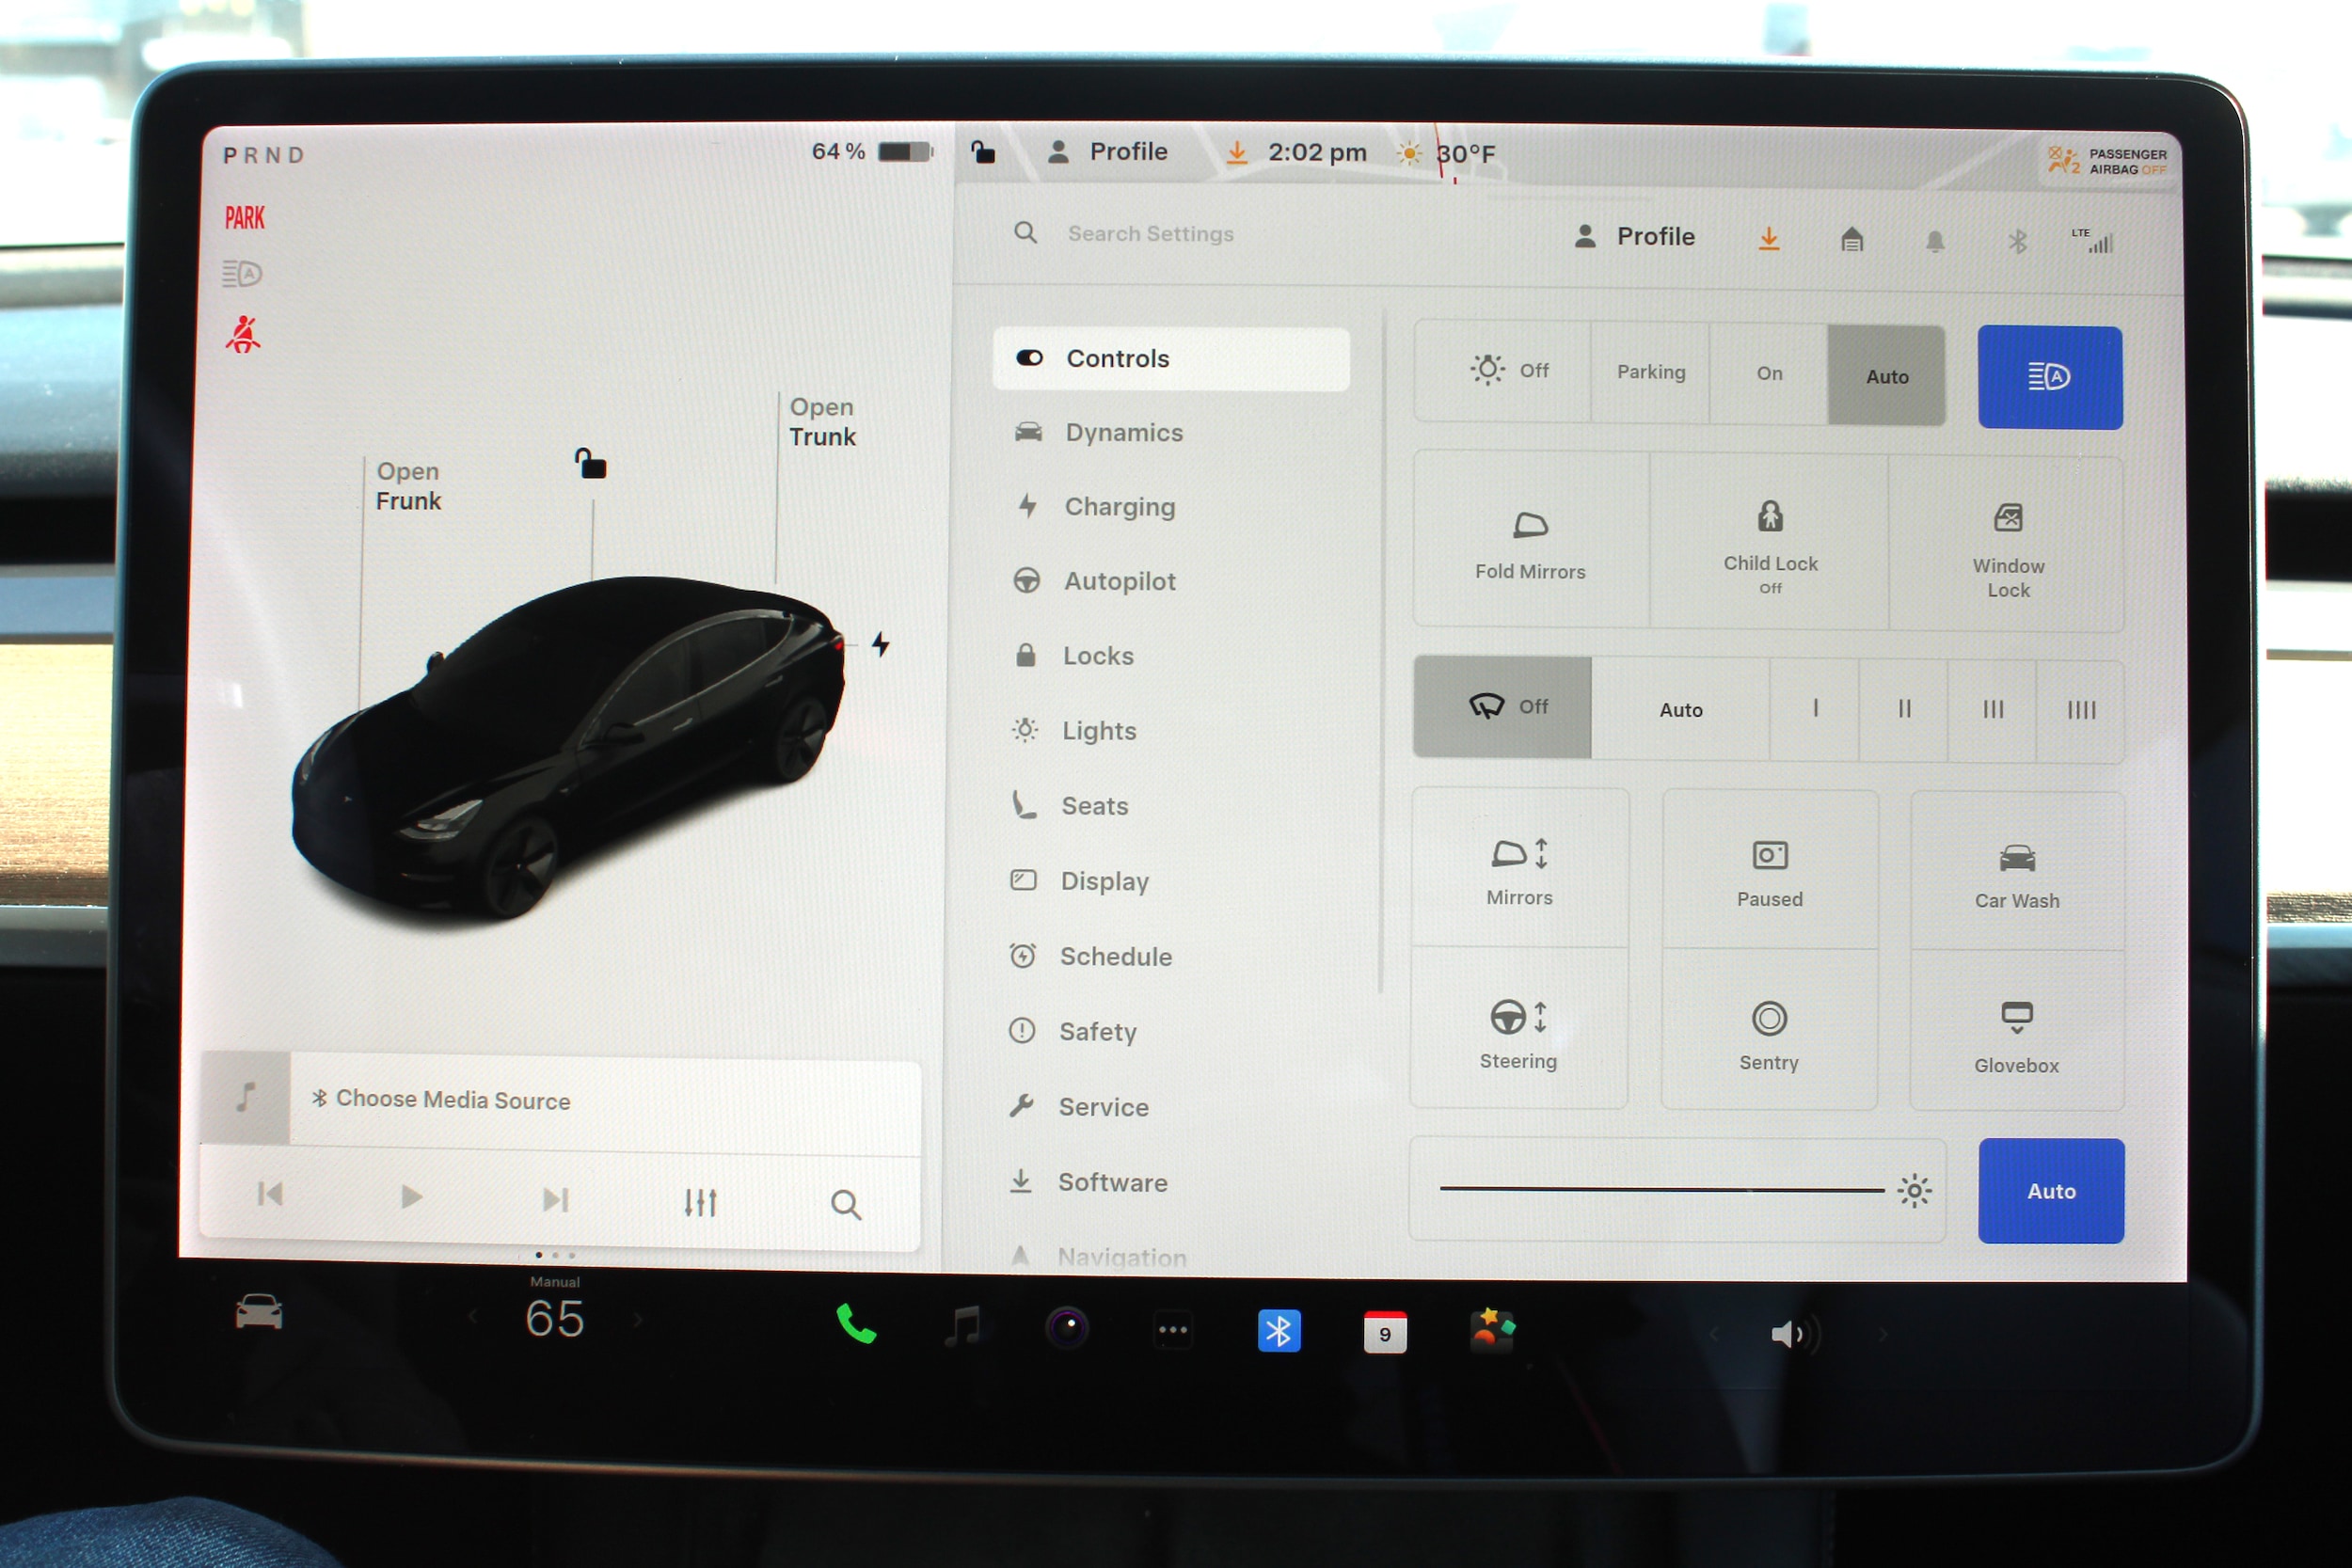The width and height of the screenshot is (2352, 1568).
Task: Toggle the blue auto high beam button
Action: click(2049, 377)
